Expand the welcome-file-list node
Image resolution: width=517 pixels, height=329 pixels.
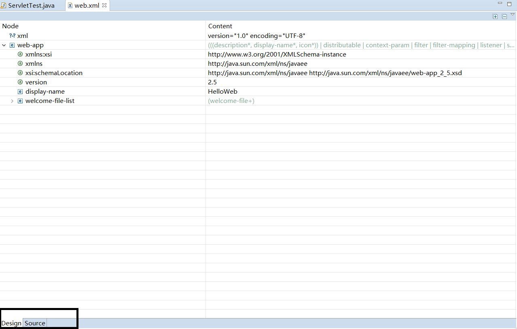click(12, 101)
